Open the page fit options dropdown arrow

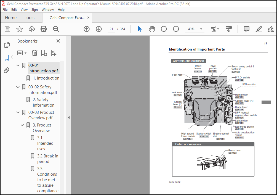218,29
